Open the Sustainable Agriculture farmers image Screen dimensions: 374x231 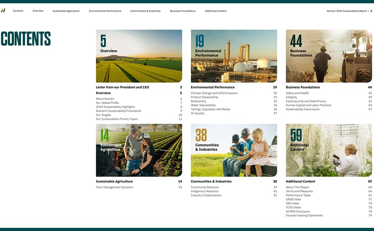139,150
